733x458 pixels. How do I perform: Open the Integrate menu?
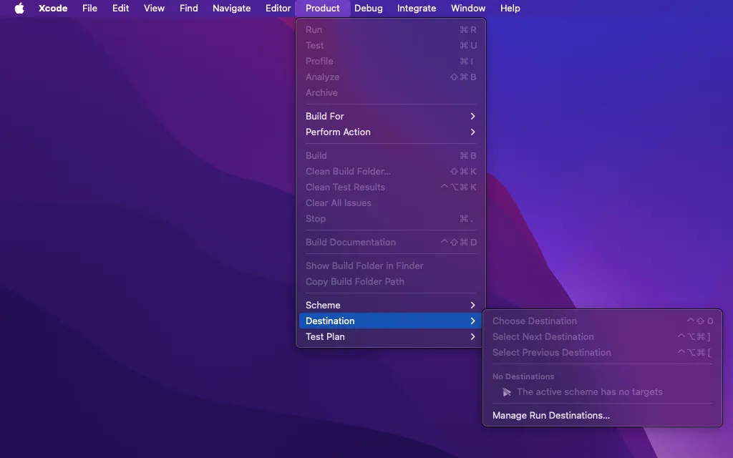417,8
